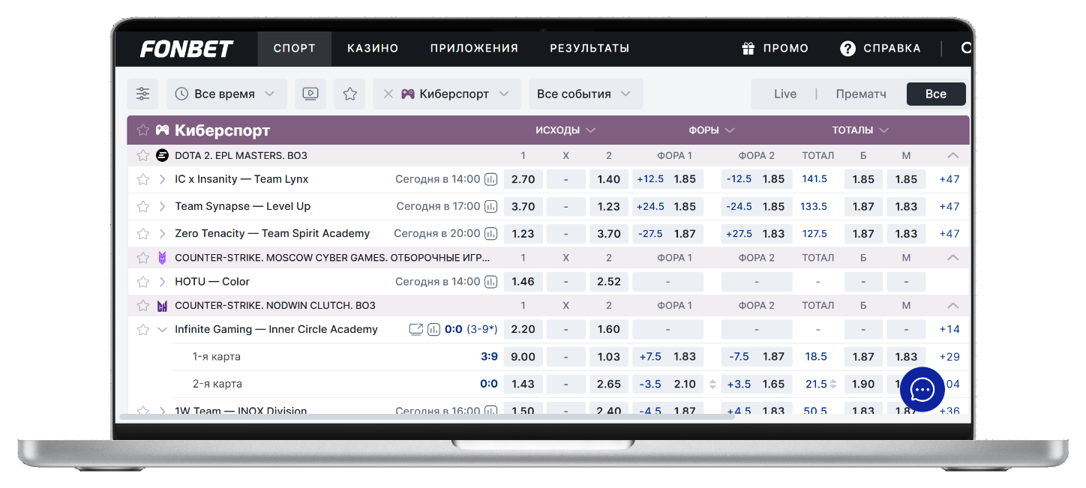
Task: Open ПРИЛОЖЕНИЯ tab
Action: coord(474,49)
